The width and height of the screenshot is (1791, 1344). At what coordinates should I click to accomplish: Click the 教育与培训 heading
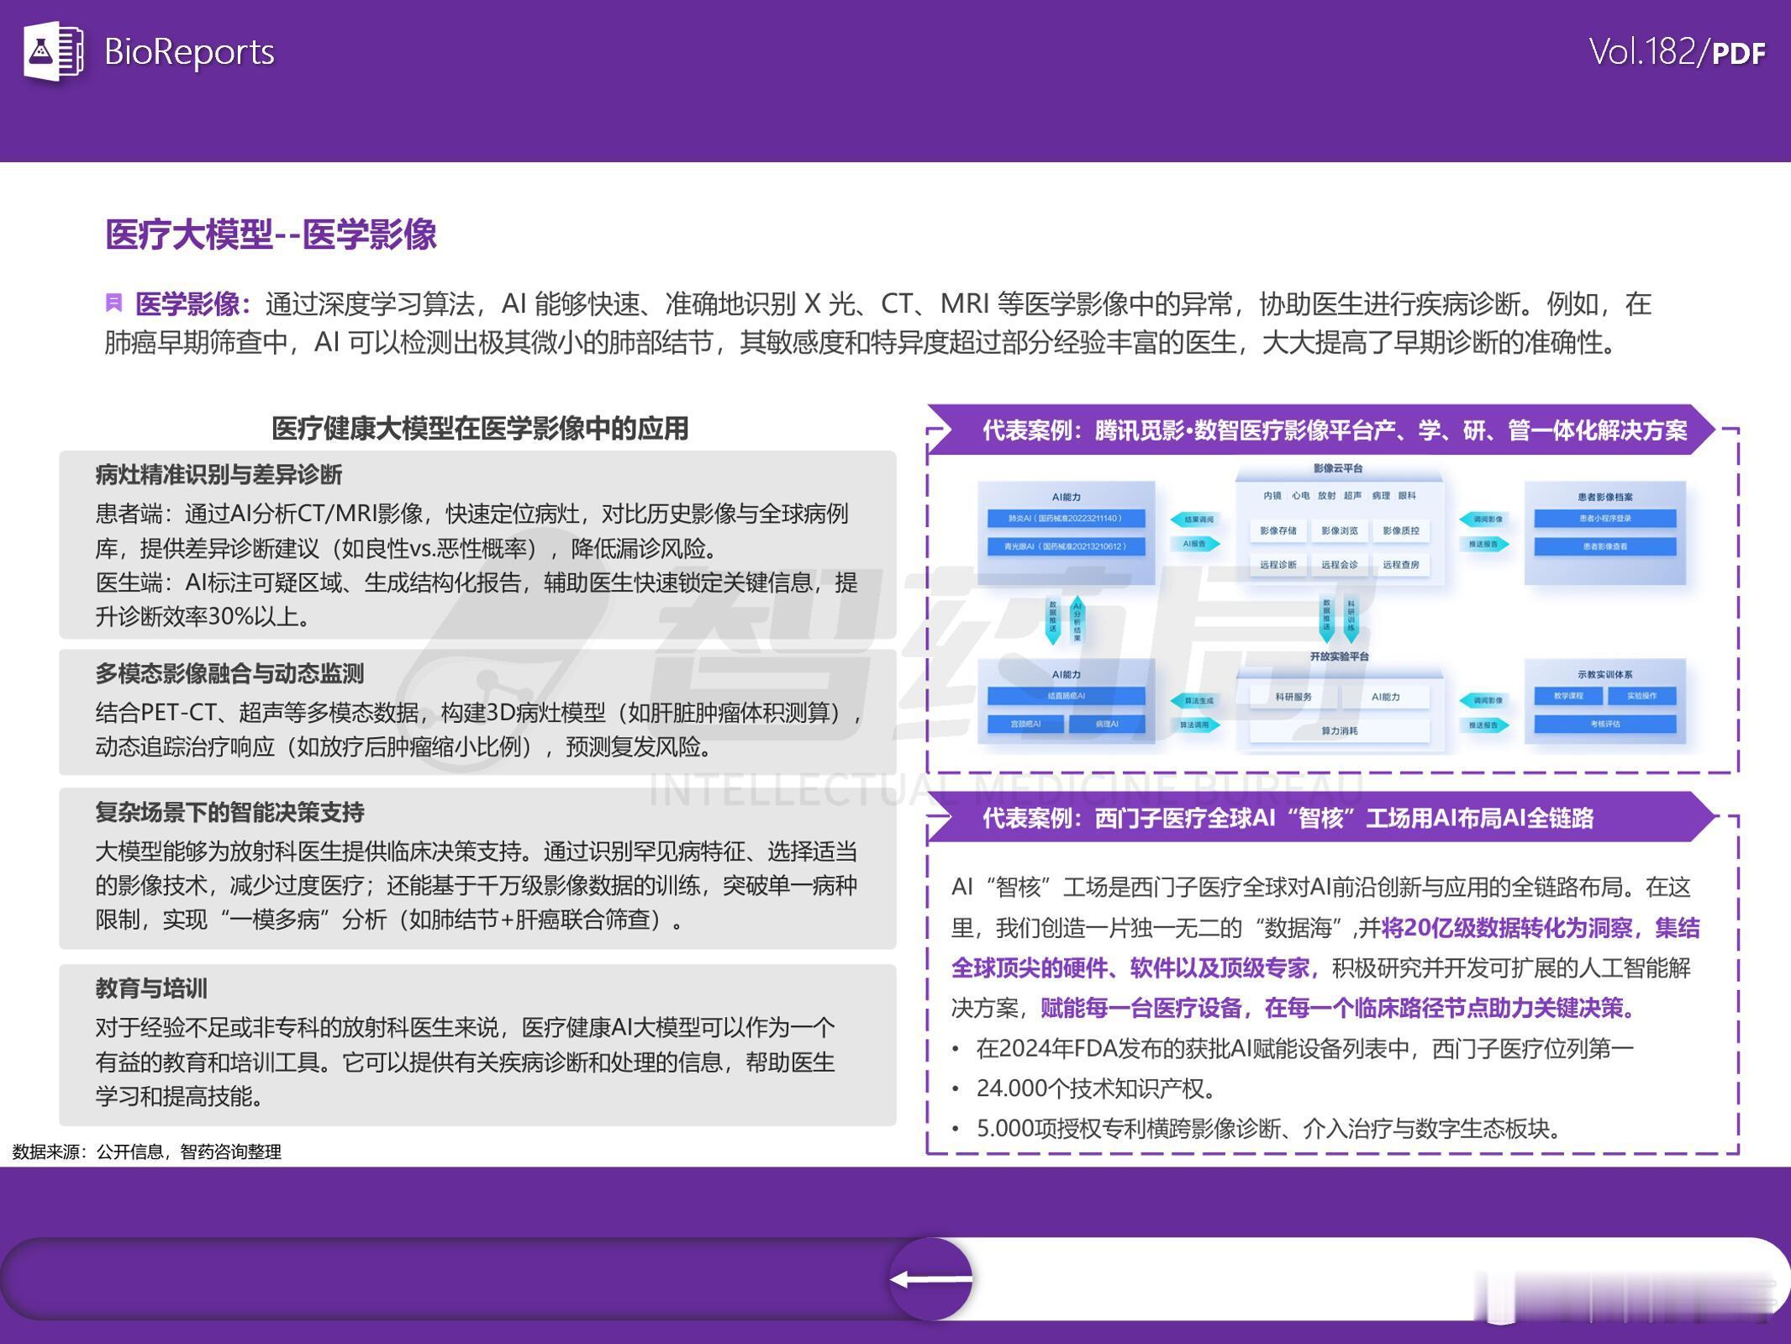click(x=151, y=988)
